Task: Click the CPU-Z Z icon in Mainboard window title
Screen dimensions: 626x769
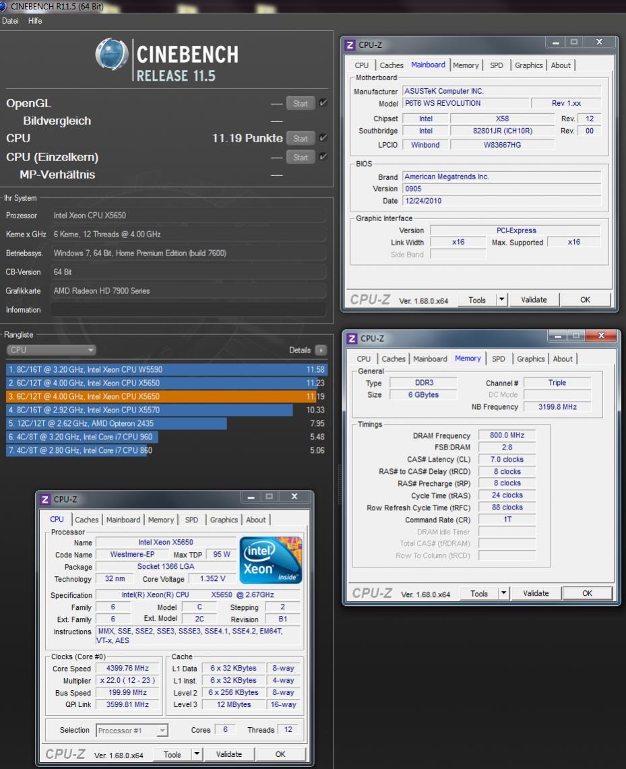Action: pos(350,45)
